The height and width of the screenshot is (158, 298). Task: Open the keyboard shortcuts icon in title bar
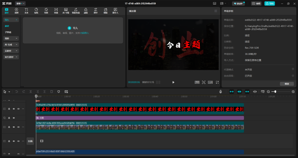pyautogui.click(x=215, y=3)
